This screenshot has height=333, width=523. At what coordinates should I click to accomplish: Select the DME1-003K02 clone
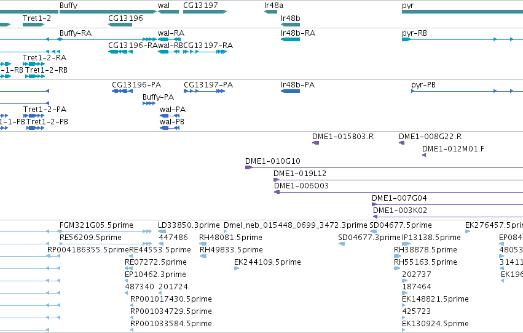click(x=448, y=217)
